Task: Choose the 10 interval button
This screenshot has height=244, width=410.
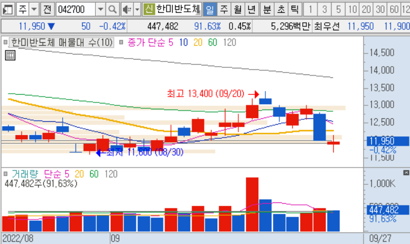Action: pyautogui.click(x=352, y=10)
